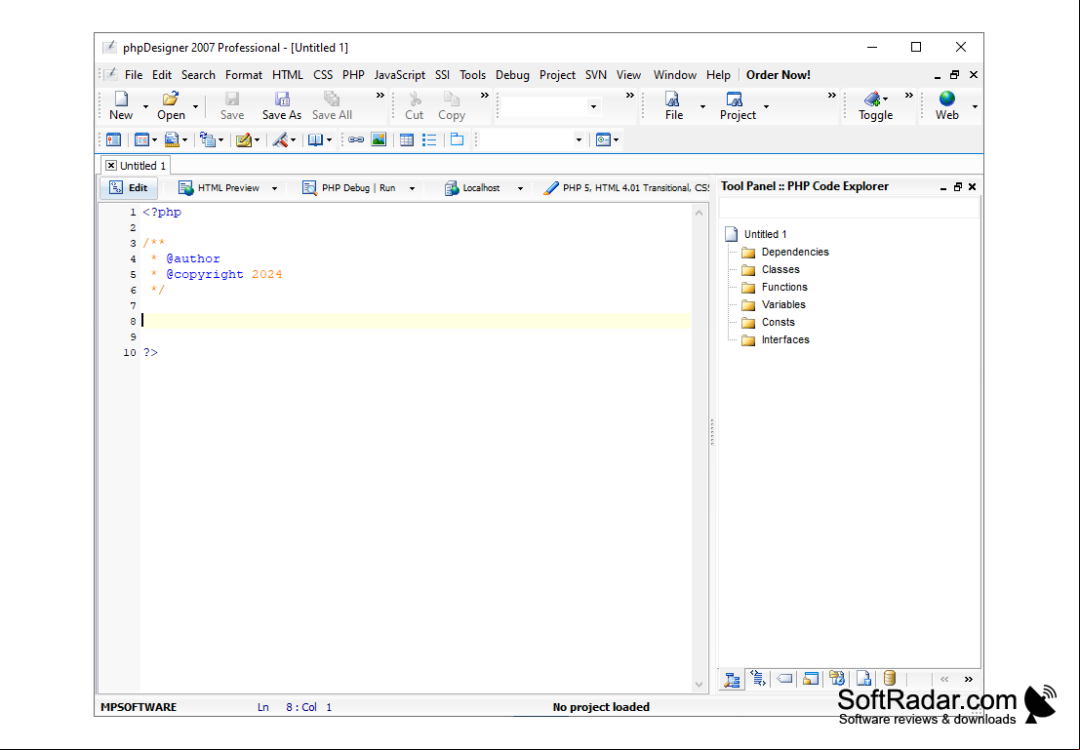Open the combo box beside Copy toolbar

point(593,106)
